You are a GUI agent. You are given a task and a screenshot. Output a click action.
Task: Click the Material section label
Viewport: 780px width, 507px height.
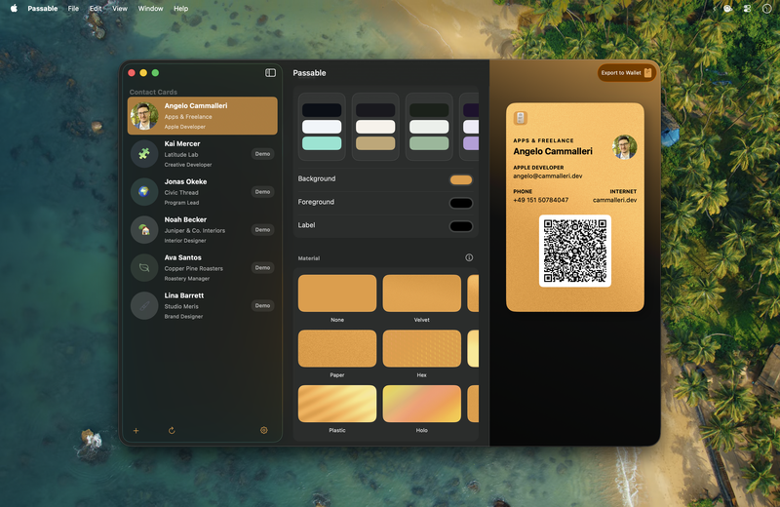pyautogui.click(x=309, y=258)
